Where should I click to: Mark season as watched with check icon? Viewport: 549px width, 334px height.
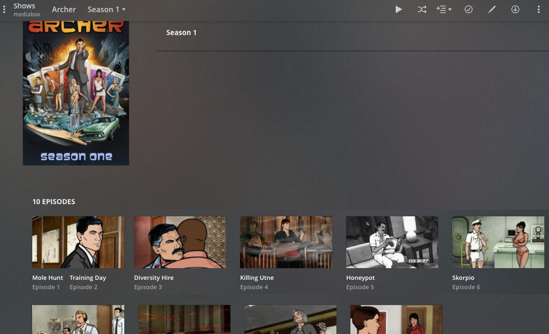[x=468, y=10]
